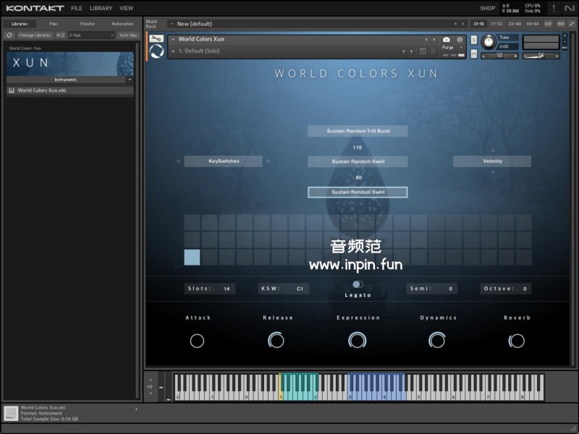Click the wrench edit-instrument icon
Viewport: 579px width, 434px height.
click(156, 38)
